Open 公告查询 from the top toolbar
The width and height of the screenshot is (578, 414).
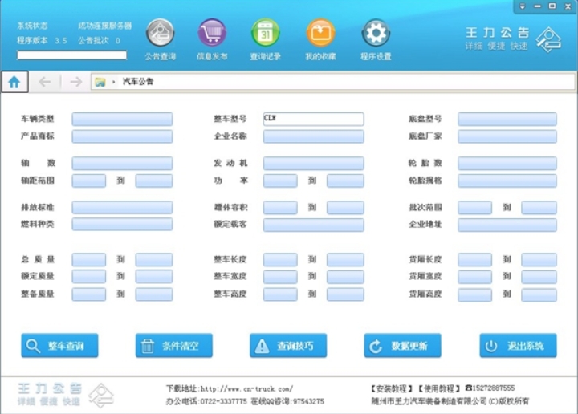[x=160, y=34]
